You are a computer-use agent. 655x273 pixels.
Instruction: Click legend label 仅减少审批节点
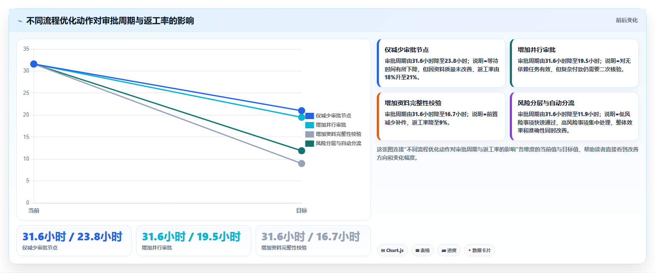(x=334, y=116)
